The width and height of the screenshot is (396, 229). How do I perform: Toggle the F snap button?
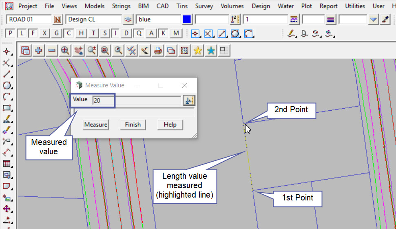pyautogui.click(x=33, y=33)
